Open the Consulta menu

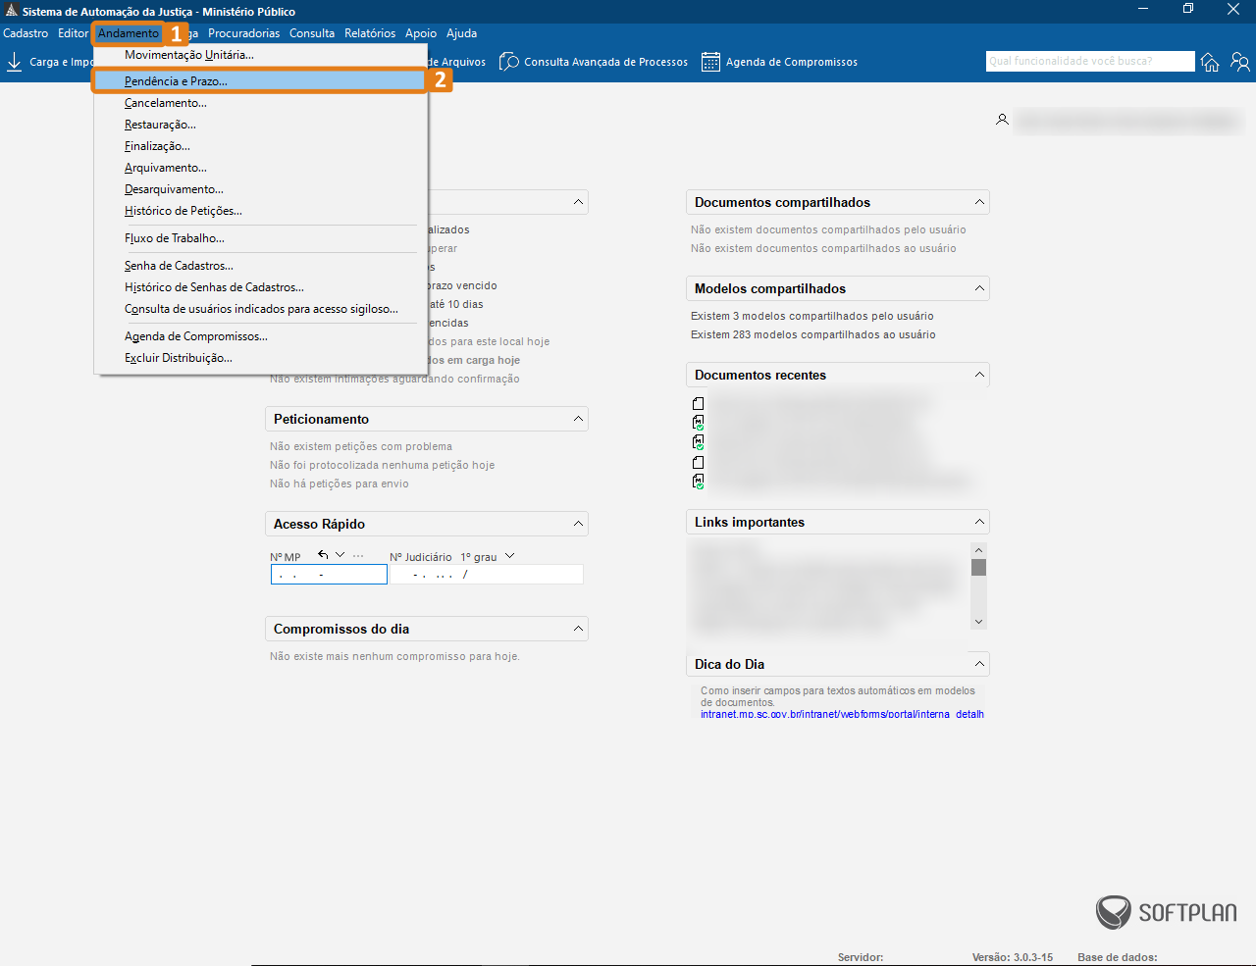click(x=312, y=33)
